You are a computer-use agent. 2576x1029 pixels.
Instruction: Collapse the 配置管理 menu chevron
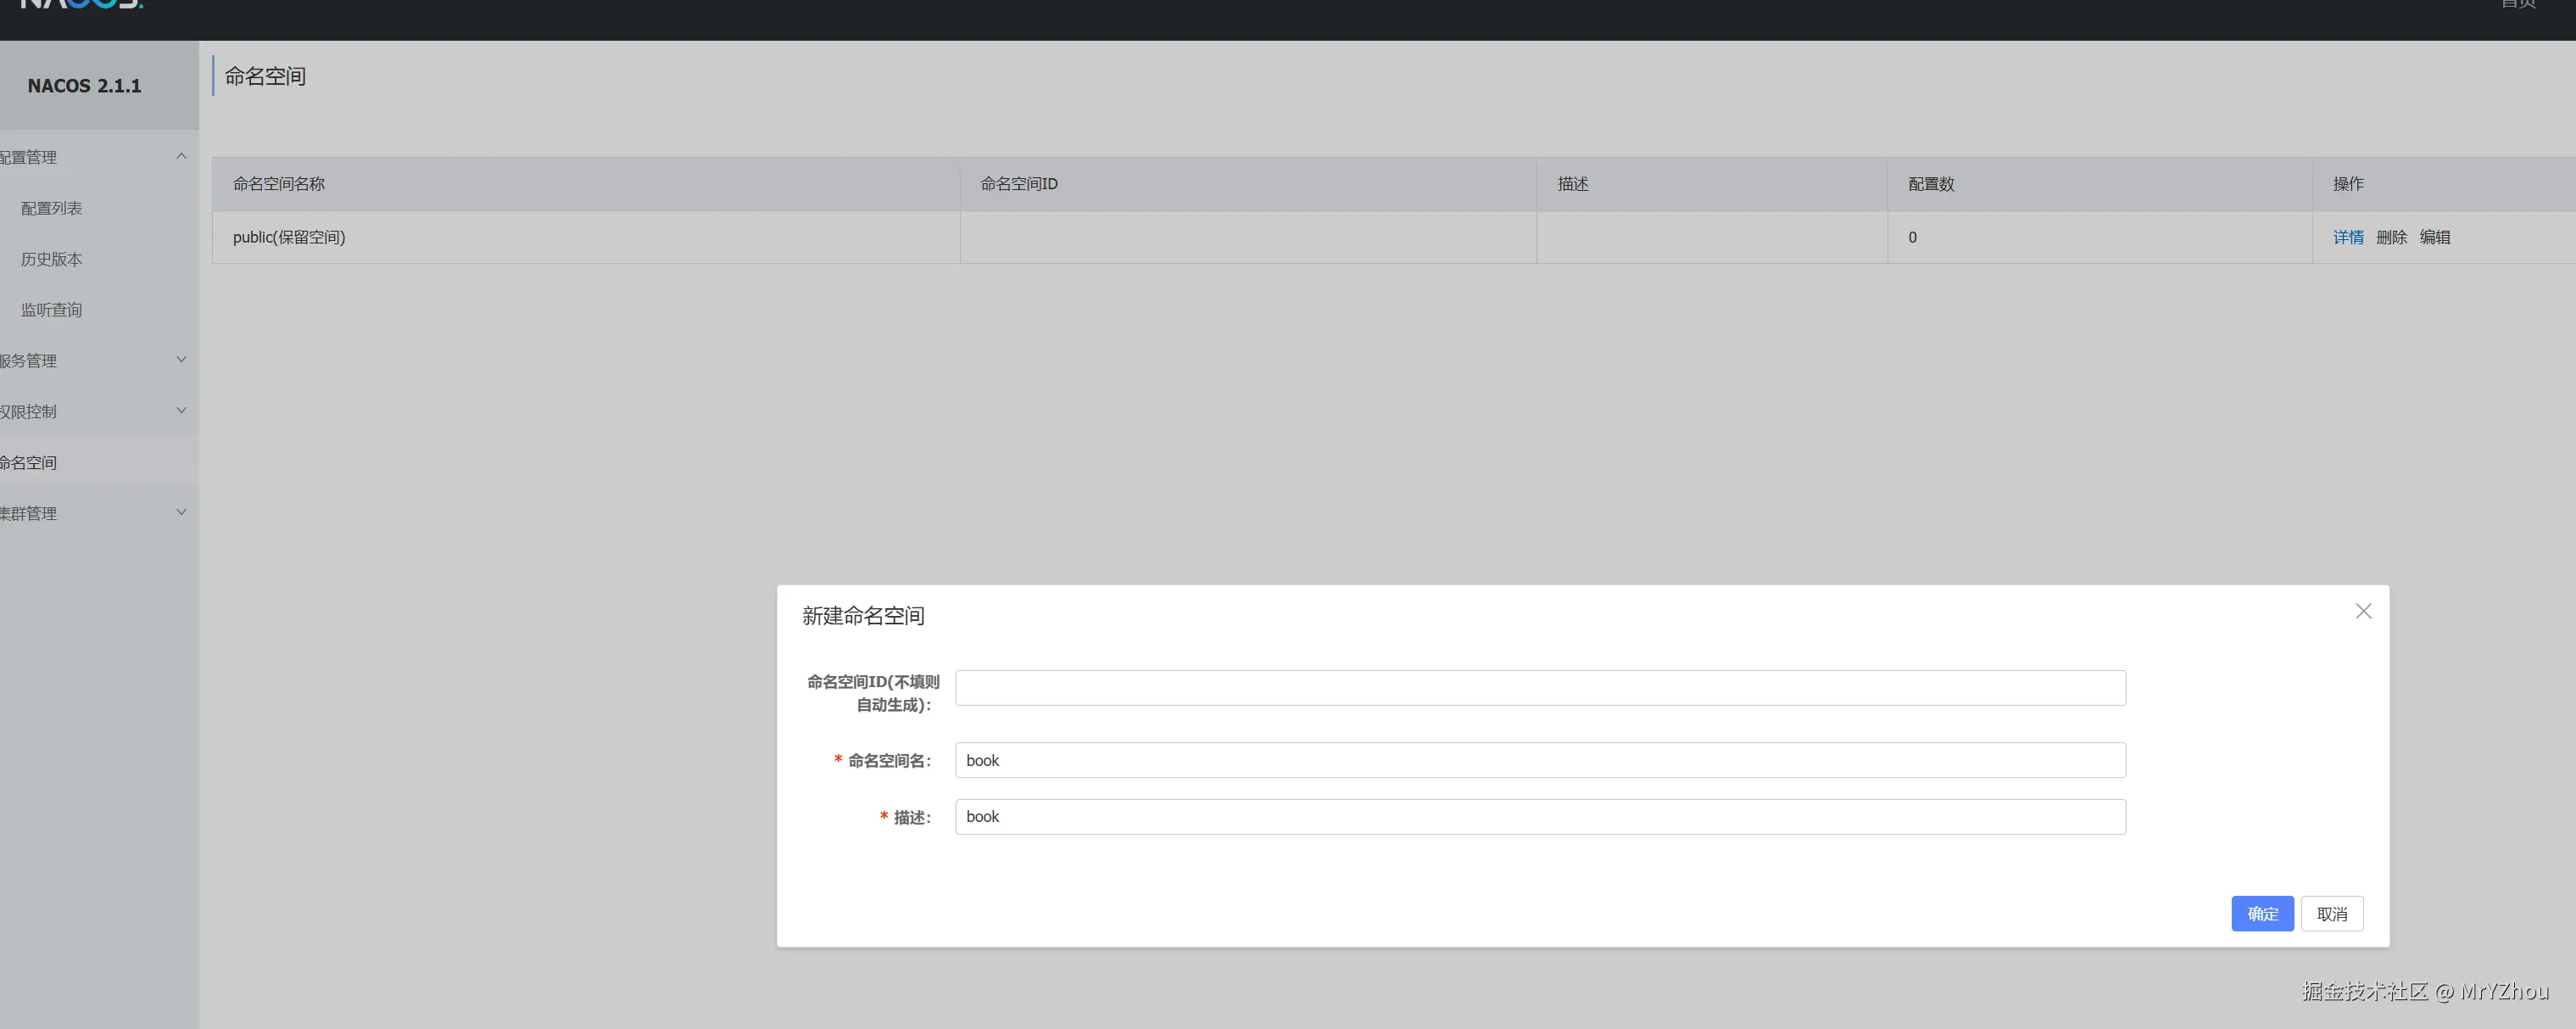point(181,156)
